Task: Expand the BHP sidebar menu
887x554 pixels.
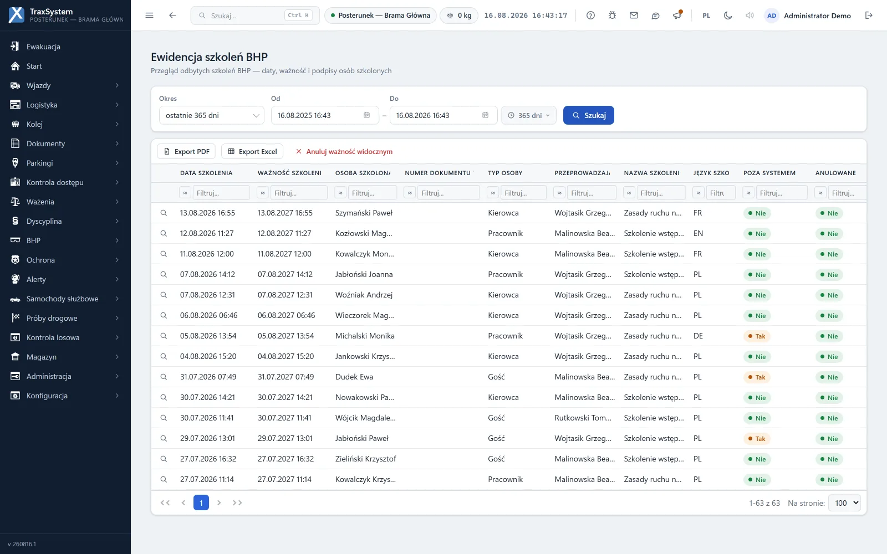Action: [x=65, y=240]
